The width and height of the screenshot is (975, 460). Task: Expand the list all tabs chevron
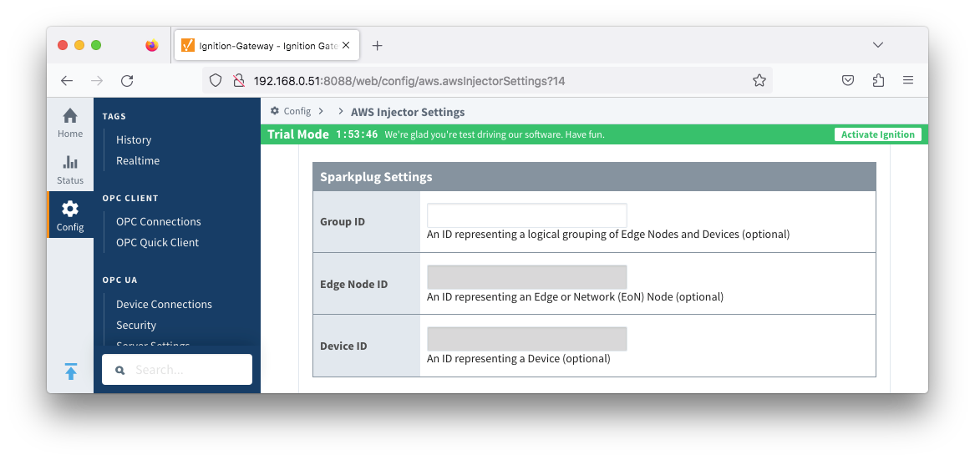point(878,45)
